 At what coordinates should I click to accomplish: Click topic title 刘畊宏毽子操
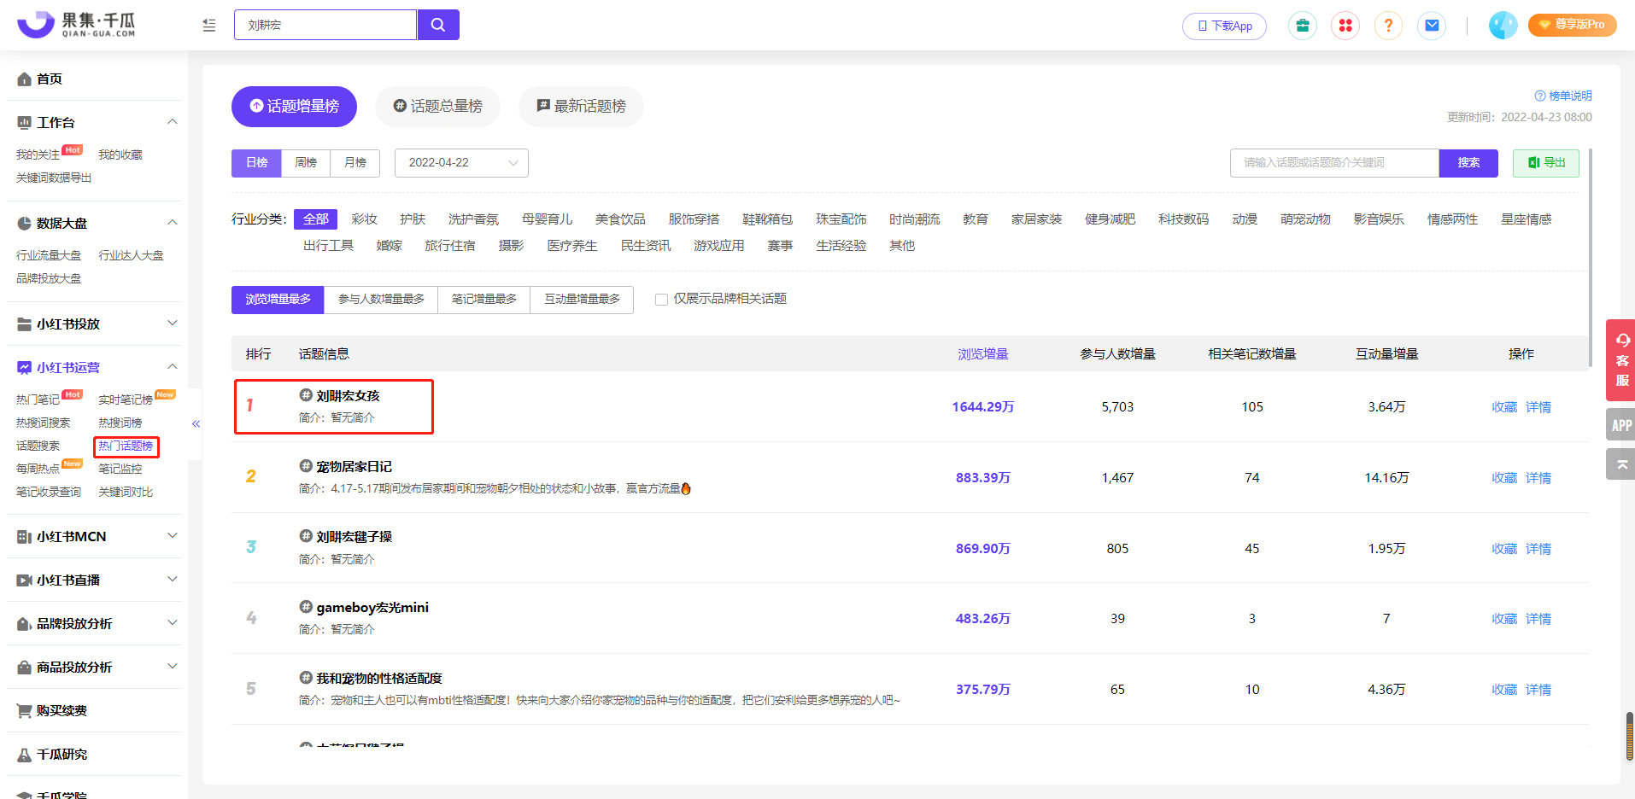pyautogui.click(x=354, y=537)
